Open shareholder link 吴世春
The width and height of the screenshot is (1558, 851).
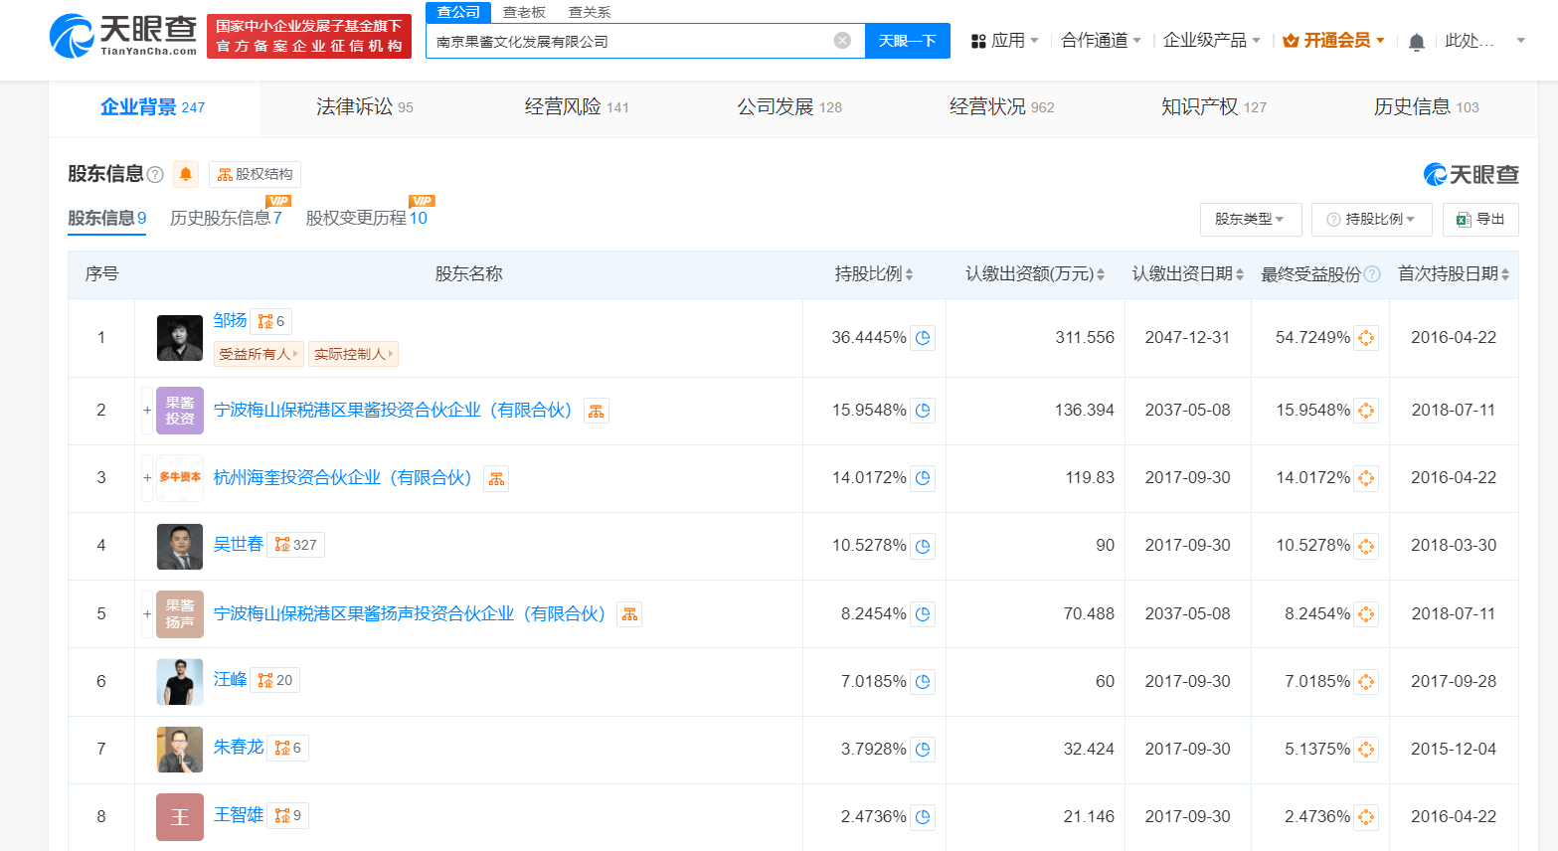239,544
